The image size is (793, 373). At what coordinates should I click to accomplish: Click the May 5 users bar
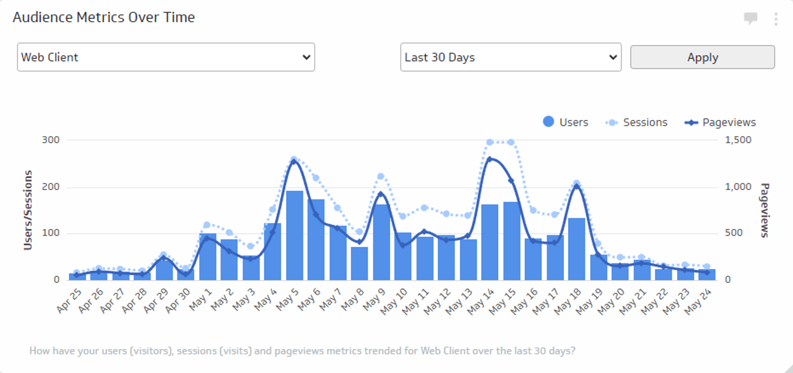pos(294,235)
